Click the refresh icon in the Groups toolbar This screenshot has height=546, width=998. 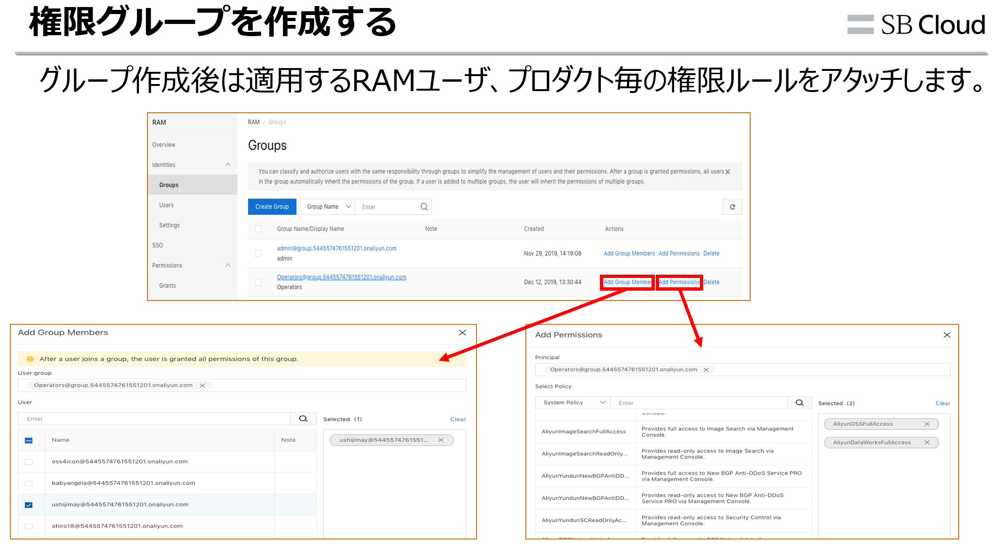tap(732, 207)
